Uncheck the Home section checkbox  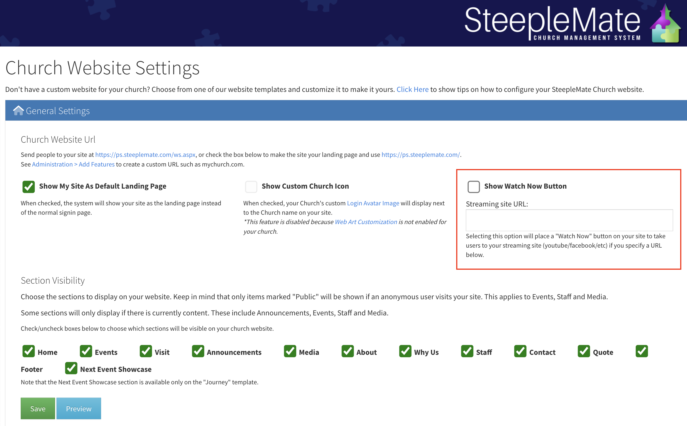[29, 351]
